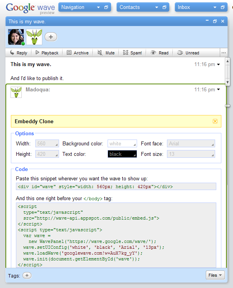Click the Embeddy Clone title
Viewport: 233px width, 288px height.
pyautogui.click(x=34, y=121)
